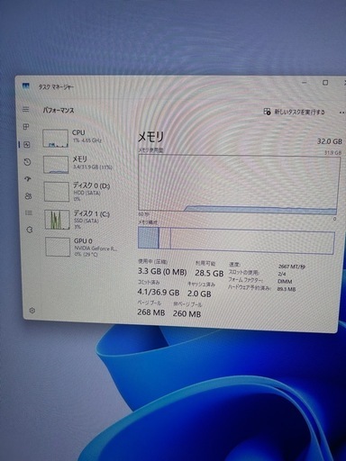Click the large メモリ title
Image resolution: width=346 pixels, height=461 pixels.
[x=150, y=137]
